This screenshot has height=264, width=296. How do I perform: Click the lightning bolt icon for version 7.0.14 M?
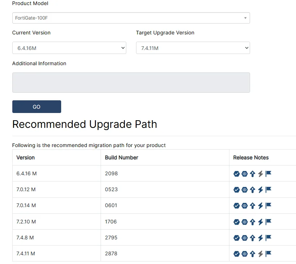[260, 206]
